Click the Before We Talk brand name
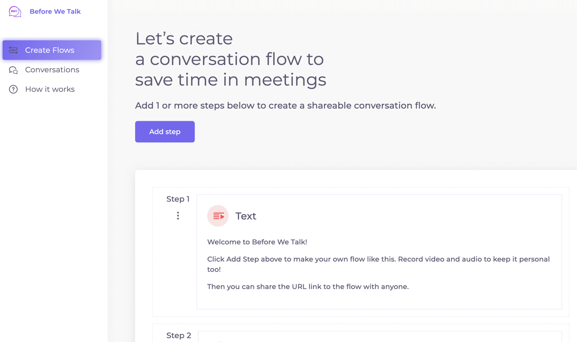 (x=55, y=12)
